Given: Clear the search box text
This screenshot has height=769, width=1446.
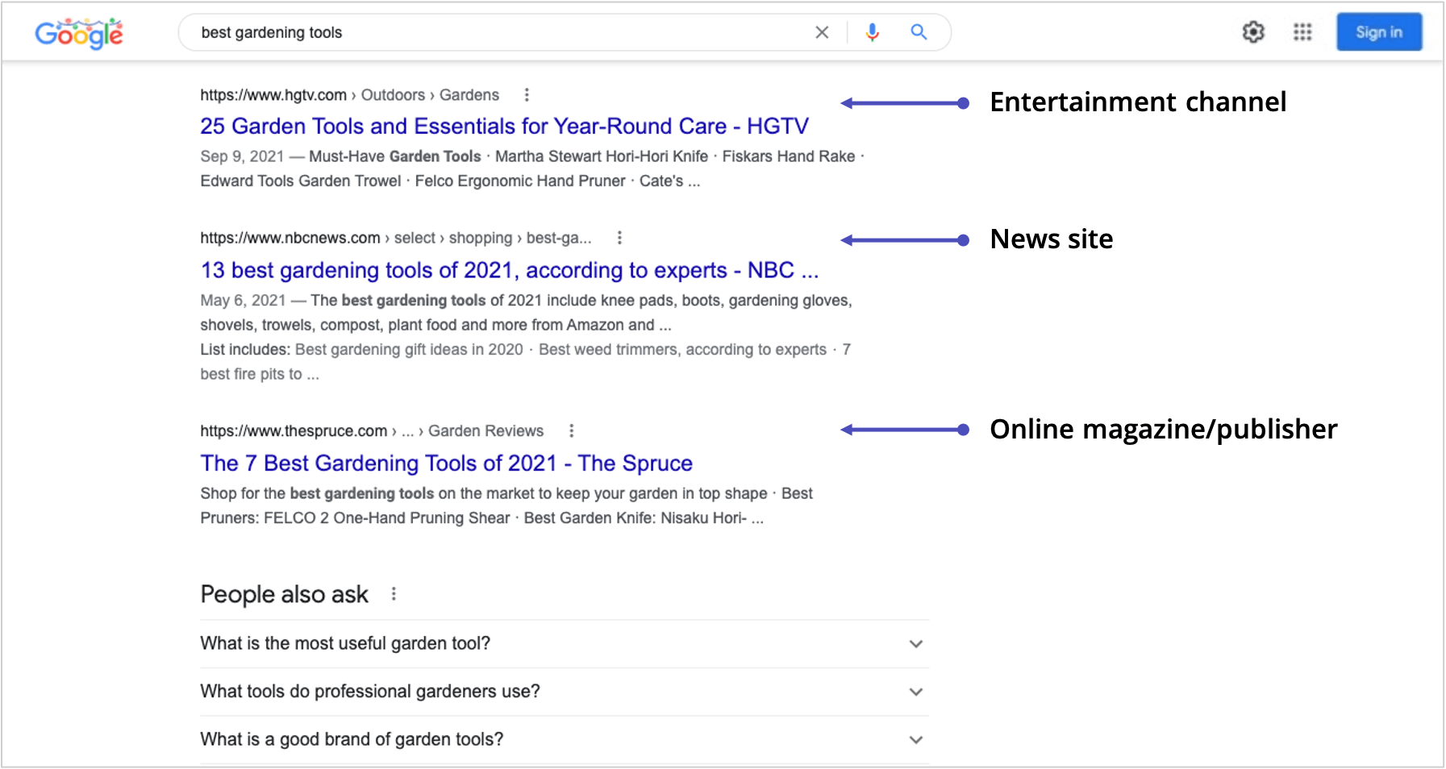Looking at the screenshot, I should pyautogui.click(x=822, y=32).
